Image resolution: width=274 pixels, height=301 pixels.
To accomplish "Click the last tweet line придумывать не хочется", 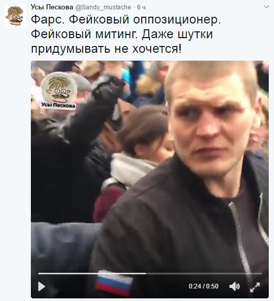I will click(106, 49).
